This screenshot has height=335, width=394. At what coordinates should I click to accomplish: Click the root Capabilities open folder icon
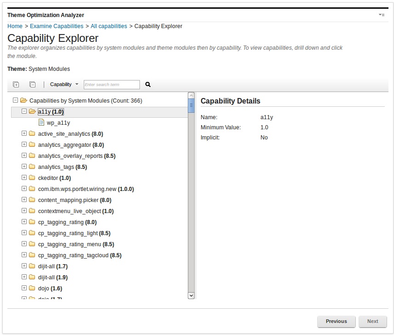click(23, 100)
